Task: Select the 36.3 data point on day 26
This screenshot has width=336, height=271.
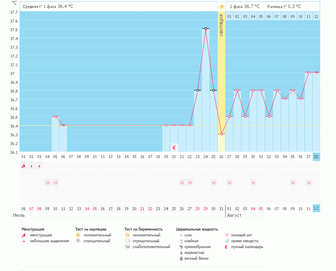Action: (x=222, y=134)
